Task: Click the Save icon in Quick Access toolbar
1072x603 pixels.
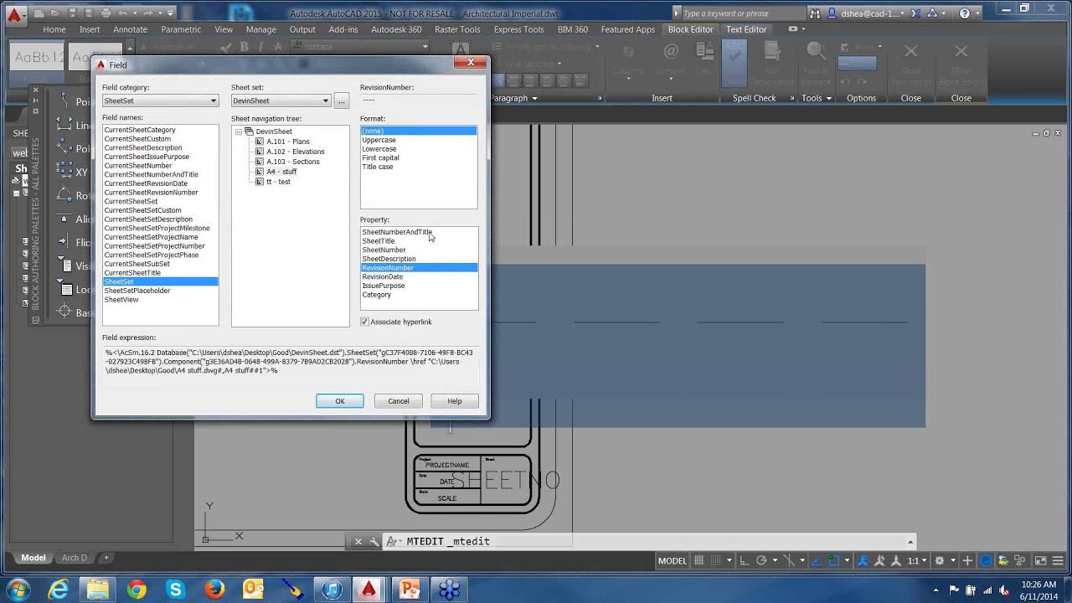Action: point(73,13)
